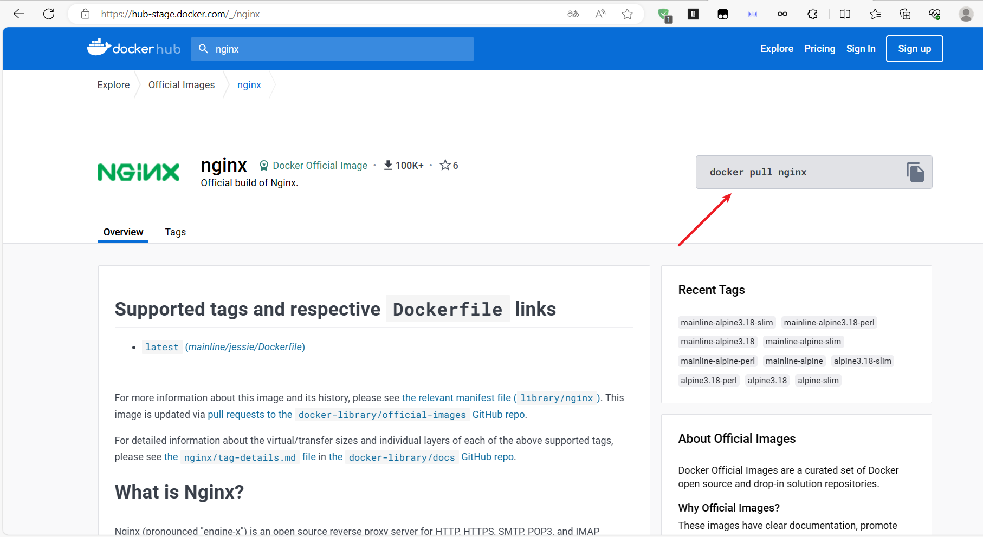Reload the page with refresh icon

(49, 14)
